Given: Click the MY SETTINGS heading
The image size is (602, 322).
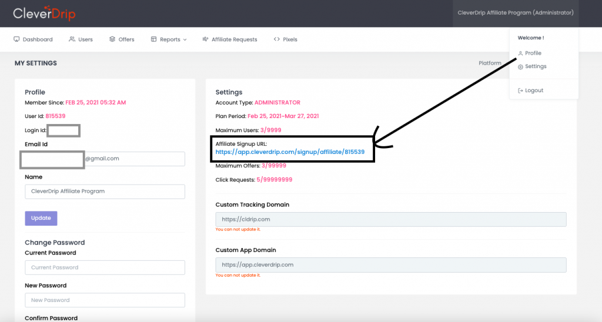Looking at the screenshot, I should tap(36, 63).
